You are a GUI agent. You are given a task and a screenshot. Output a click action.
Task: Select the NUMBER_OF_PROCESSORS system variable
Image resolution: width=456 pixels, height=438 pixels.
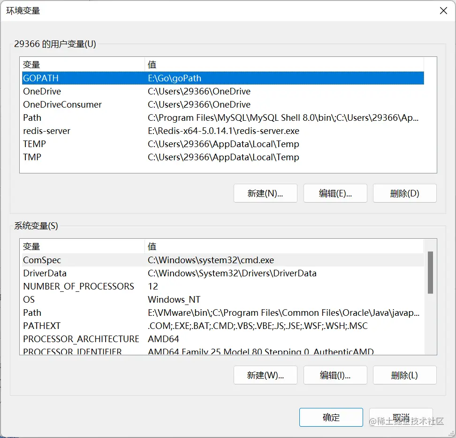pos(223,286)
